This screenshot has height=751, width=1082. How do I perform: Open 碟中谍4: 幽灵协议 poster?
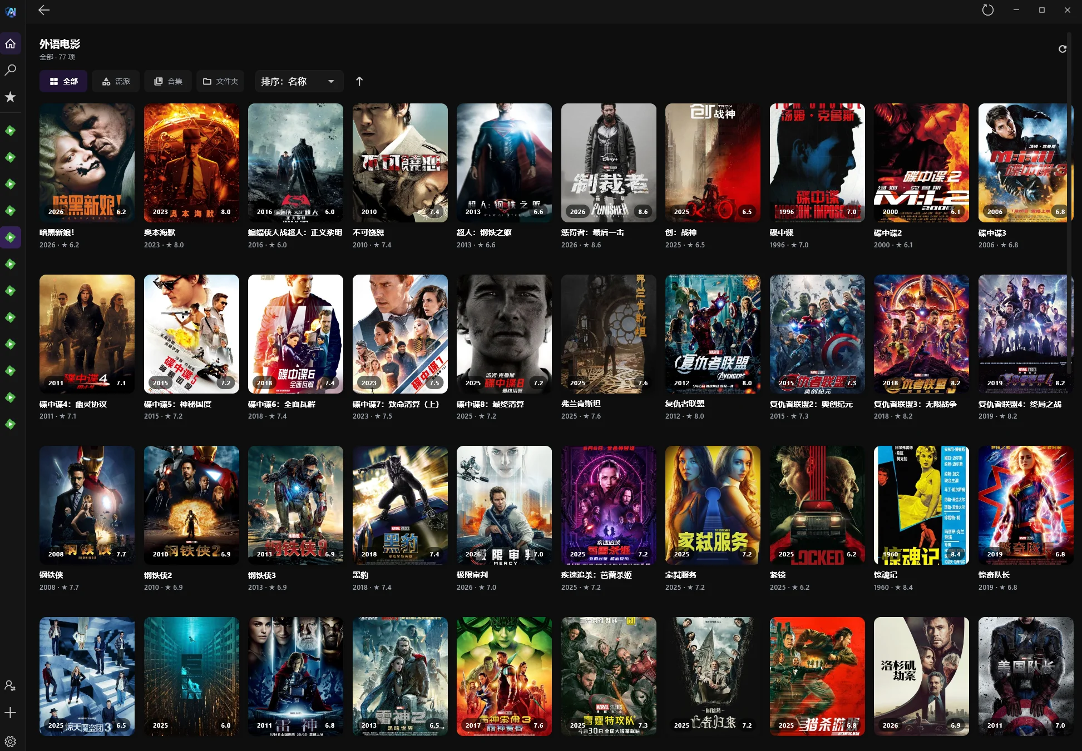tap(87, 334)
